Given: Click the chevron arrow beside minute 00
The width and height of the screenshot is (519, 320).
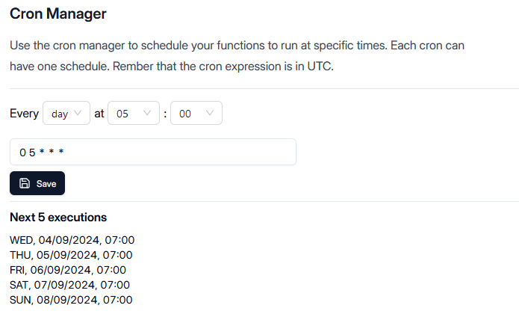Looking at the screenshot, I should tap(210, 114).
